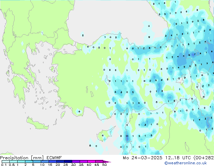Click the '0.5' legend scale label
Image resolution: width=214 pixels, height=166 pixels.
11,165
